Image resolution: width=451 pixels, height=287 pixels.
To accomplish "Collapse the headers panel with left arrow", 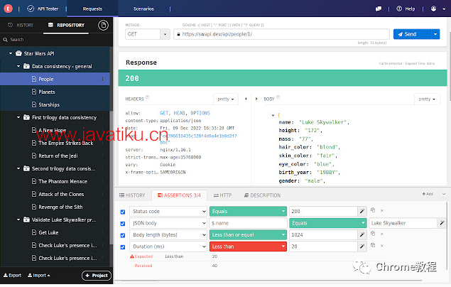I will (245, 99).
